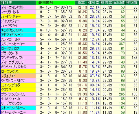Click ノヴェリスト win rate 18.8%
Image resolution: width=139 pixels, height=114 pixels.
[x=82, y=76]
